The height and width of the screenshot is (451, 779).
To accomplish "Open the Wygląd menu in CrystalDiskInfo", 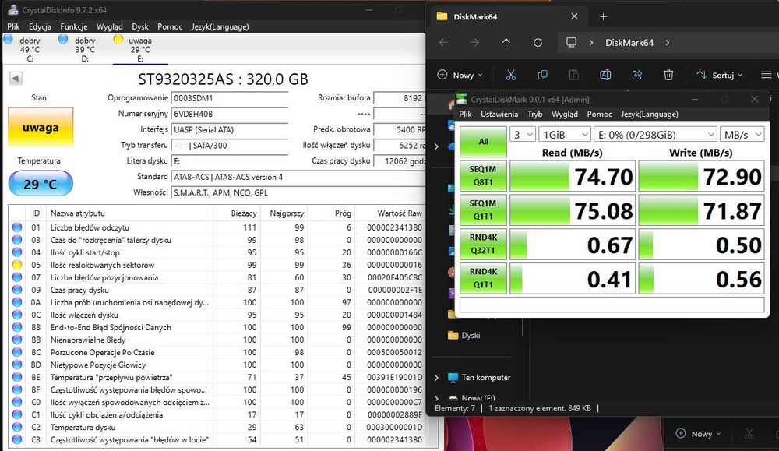I will [x=109, y=26].
